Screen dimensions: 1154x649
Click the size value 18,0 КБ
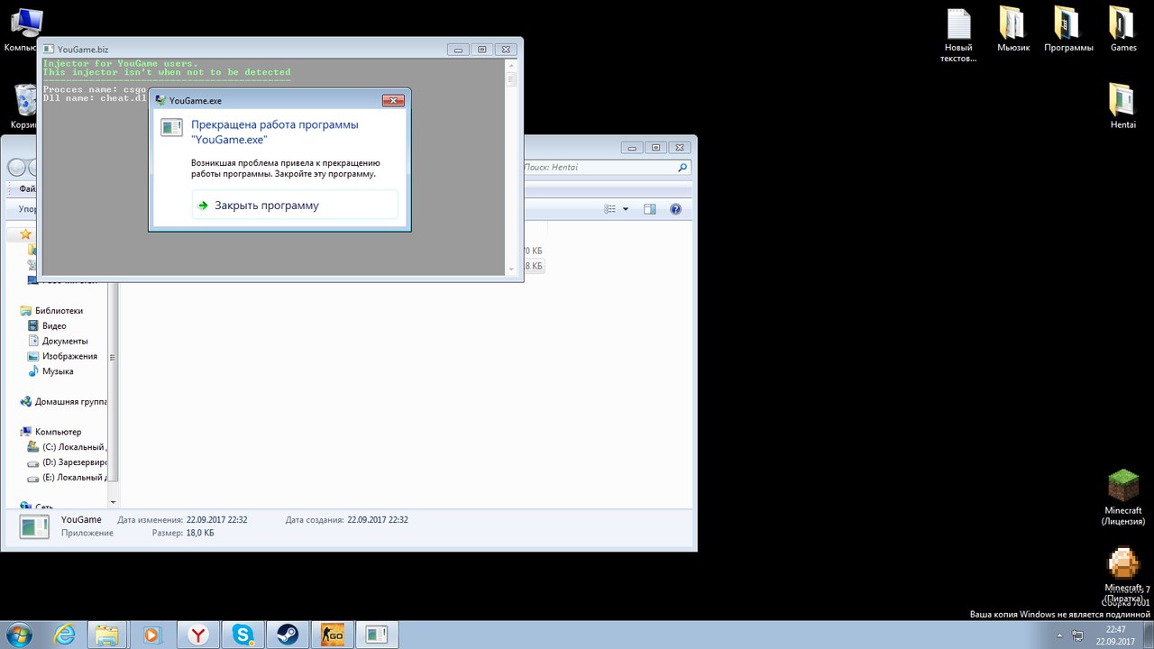(200, 533)
